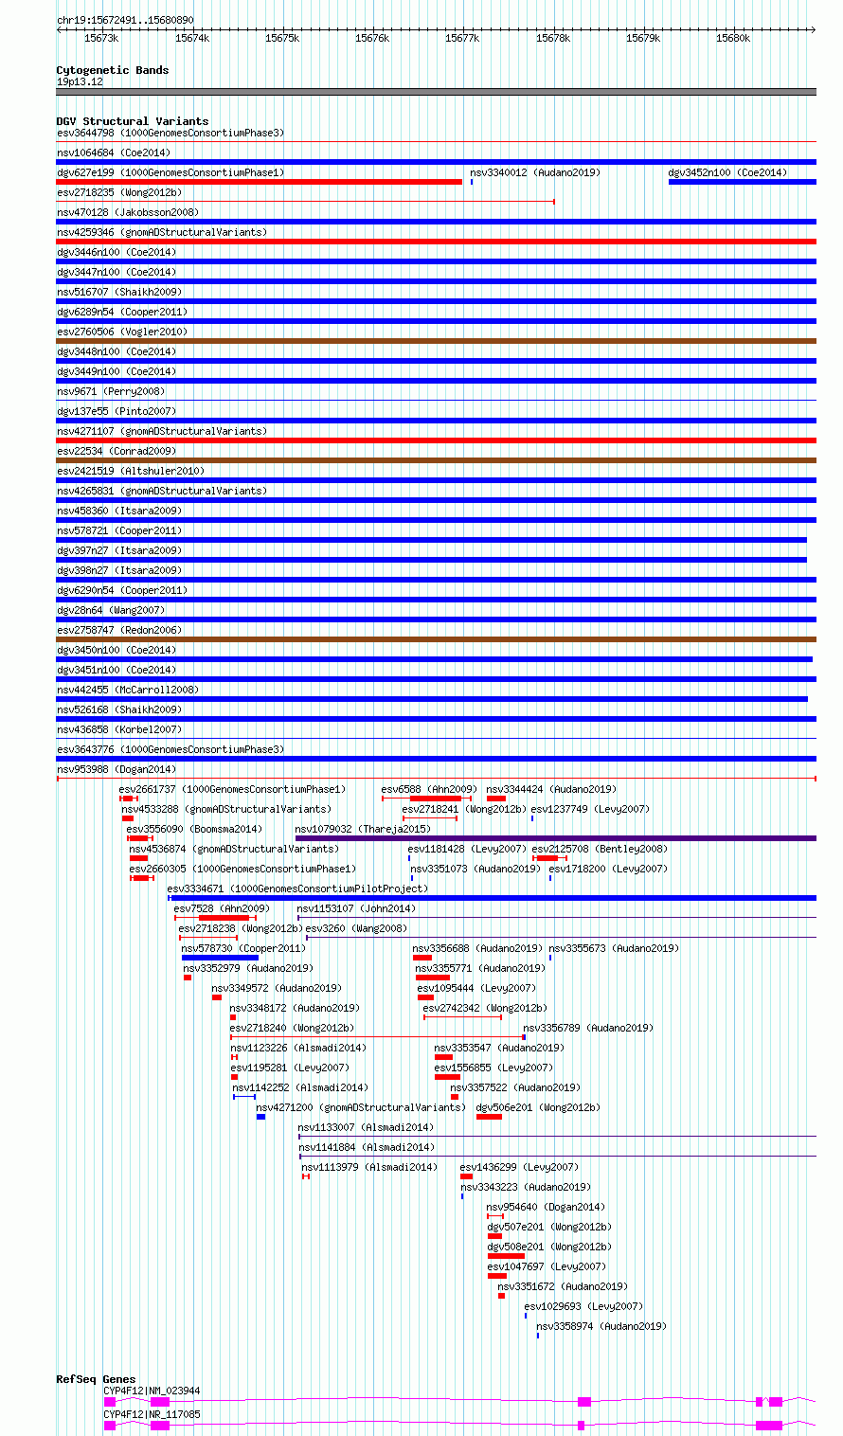Select the nsv436858 (Korbel2007) label
The width and height of the screenshot is (843, 1436).
(119, 730)
